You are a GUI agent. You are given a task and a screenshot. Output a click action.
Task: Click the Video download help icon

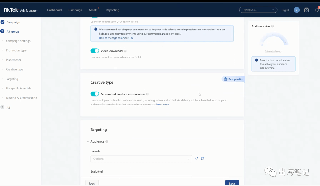click(x=125, y=51)
